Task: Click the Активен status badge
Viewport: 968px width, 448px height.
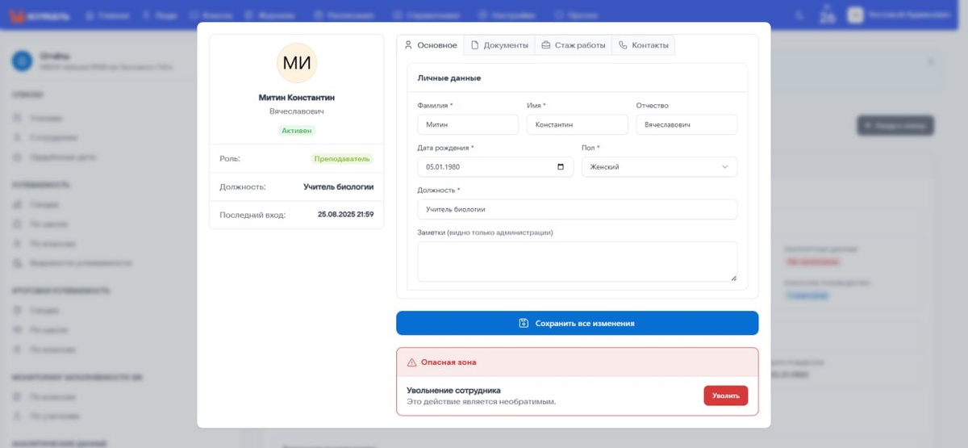Action: coord(297,130)
